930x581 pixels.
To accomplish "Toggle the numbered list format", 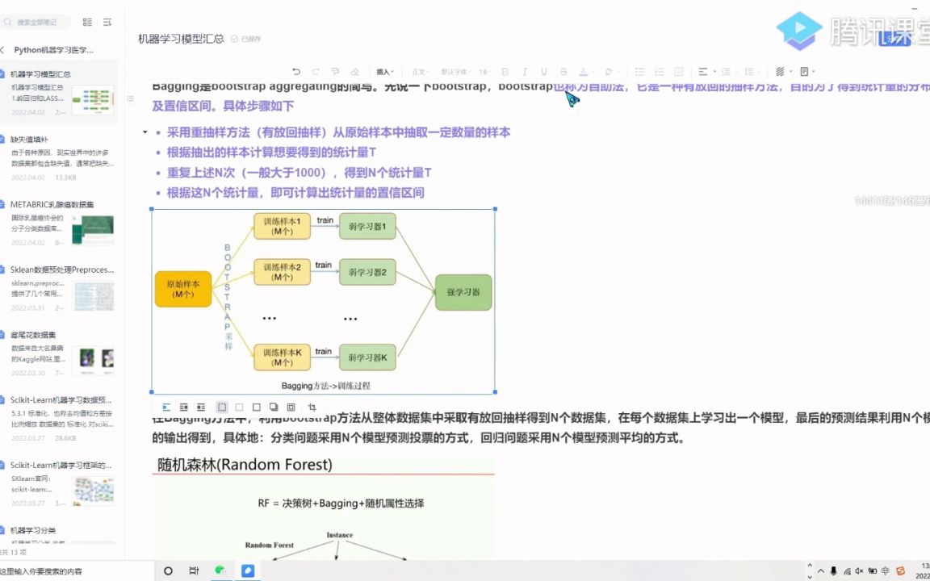I will point(659,72).
